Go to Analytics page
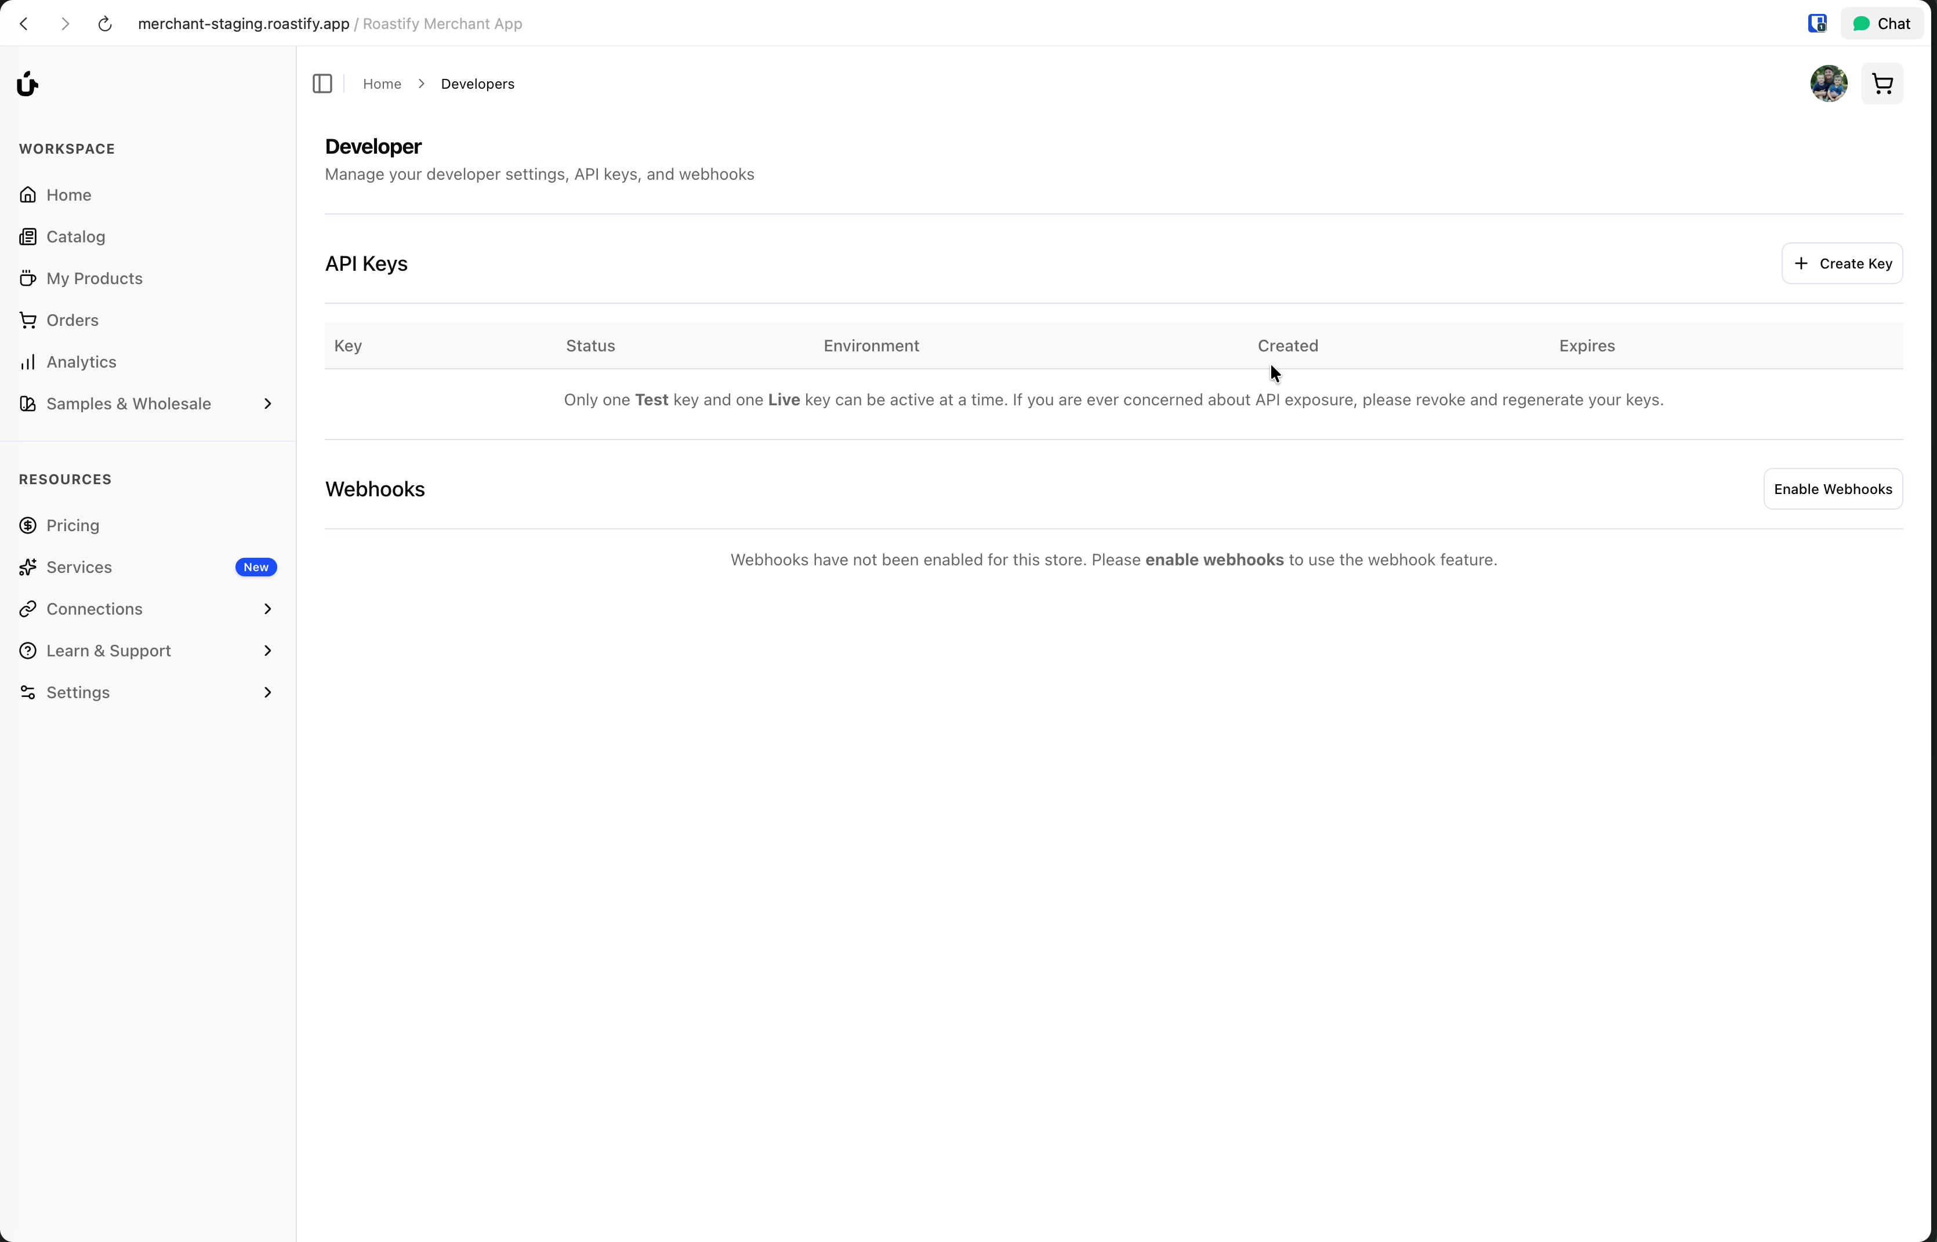1937x1242 pixels. (x=81, y=362)
